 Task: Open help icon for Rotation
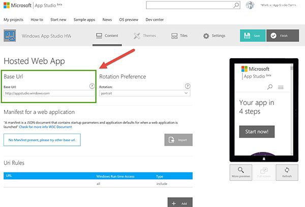188,86
